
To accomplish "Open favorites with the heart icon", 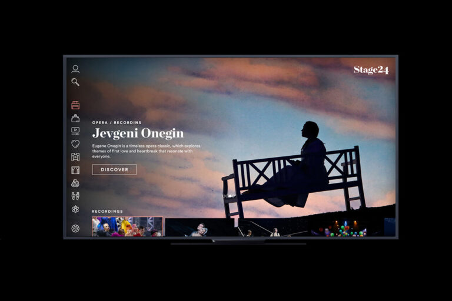I will point(75,144).
